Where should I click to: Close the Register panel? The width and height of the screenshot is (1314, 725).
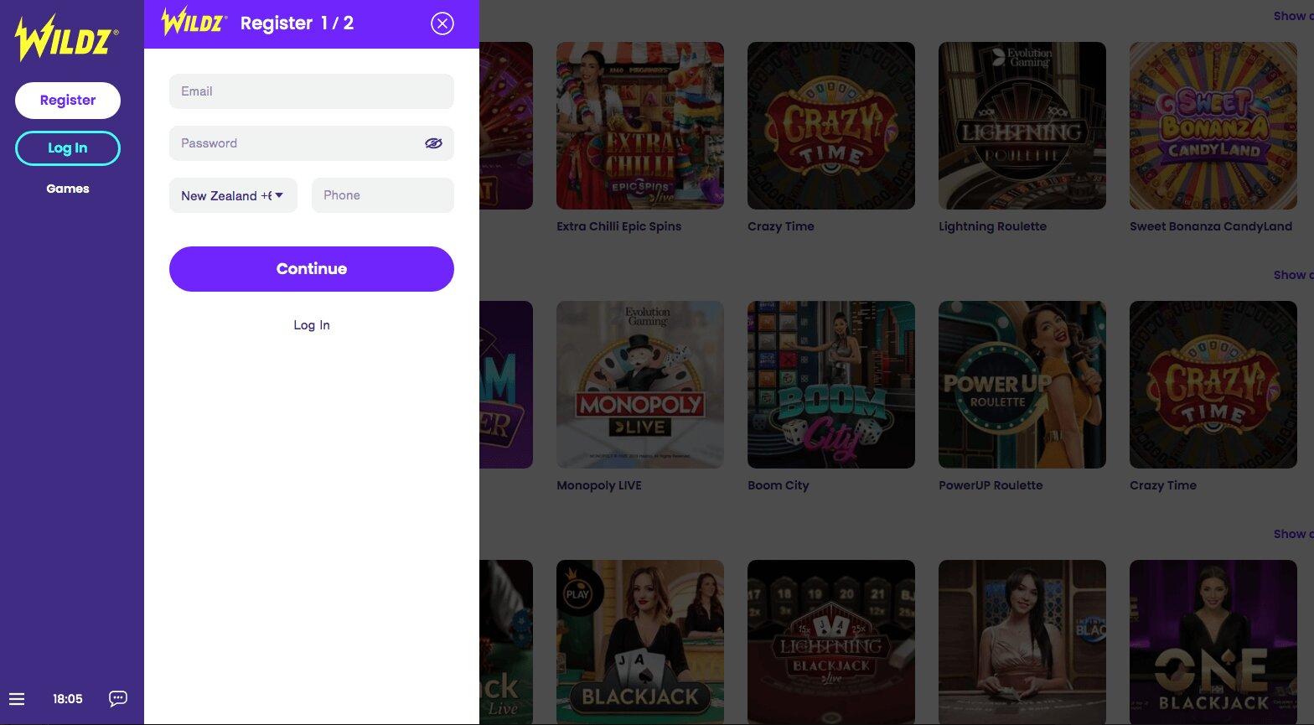[x=442, y=23]
